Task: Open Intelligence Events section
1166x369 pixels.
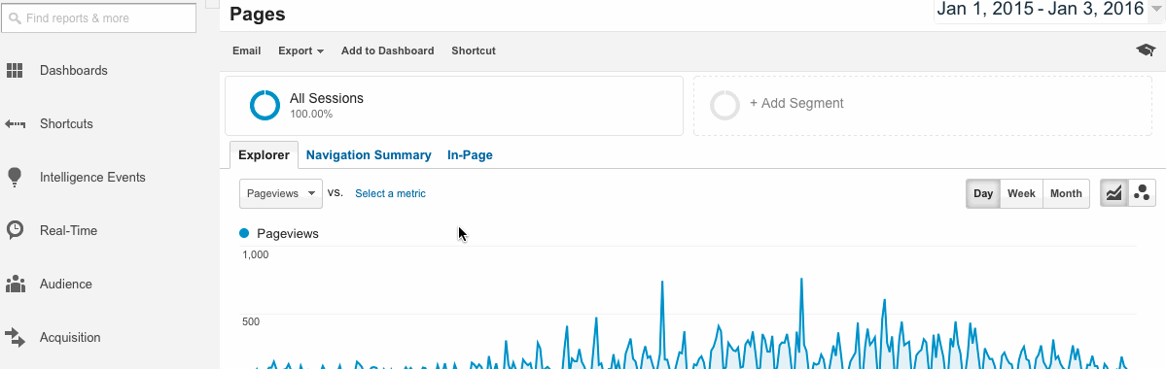Action: [92, 178]
